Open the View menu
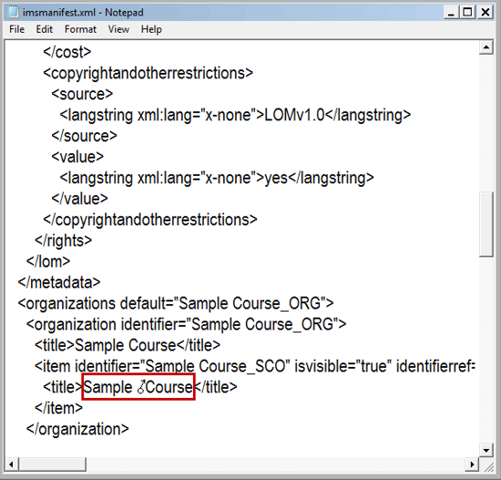 click(118, 29)
